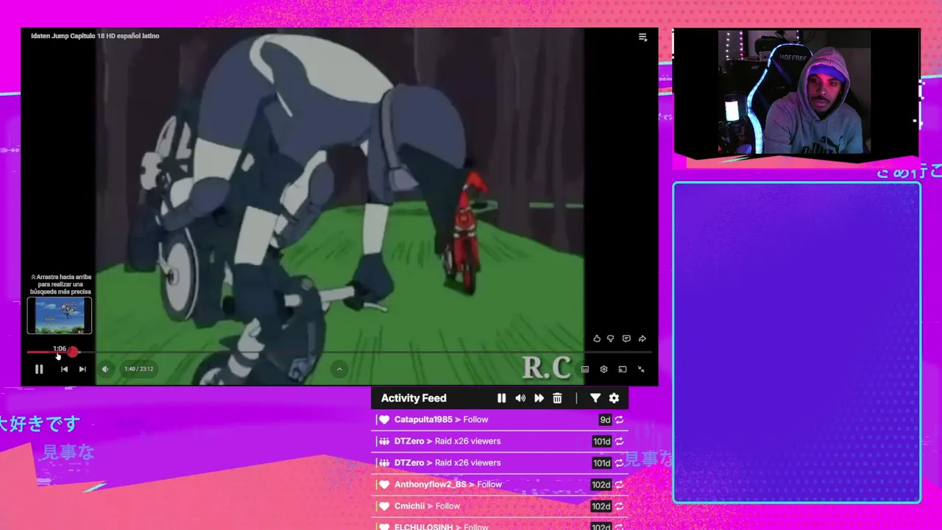Viewport: 942px width, 530px height.
Task: Click the heart icon beside Anthonyflow2_BS
Action: pos(383,484)
